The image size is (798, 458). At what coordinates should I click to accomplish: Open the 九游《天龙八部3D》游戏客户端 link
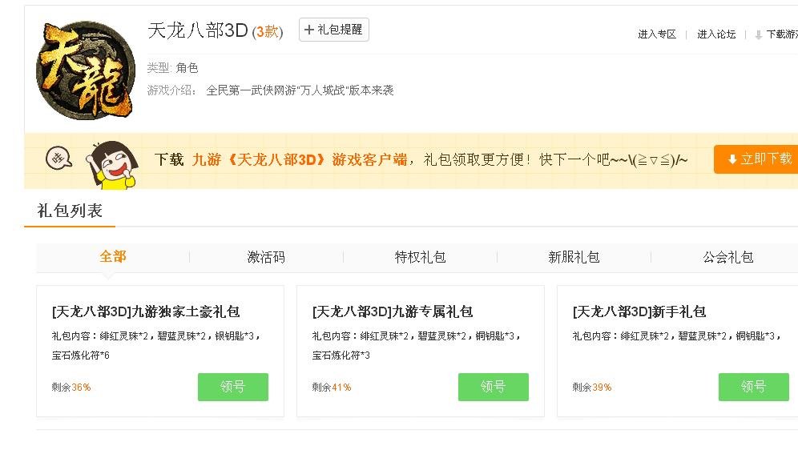point(300,160)
